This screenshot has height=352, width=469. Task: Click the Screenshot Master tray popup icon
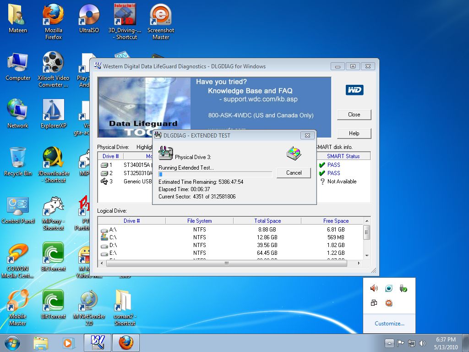[388, 303]
